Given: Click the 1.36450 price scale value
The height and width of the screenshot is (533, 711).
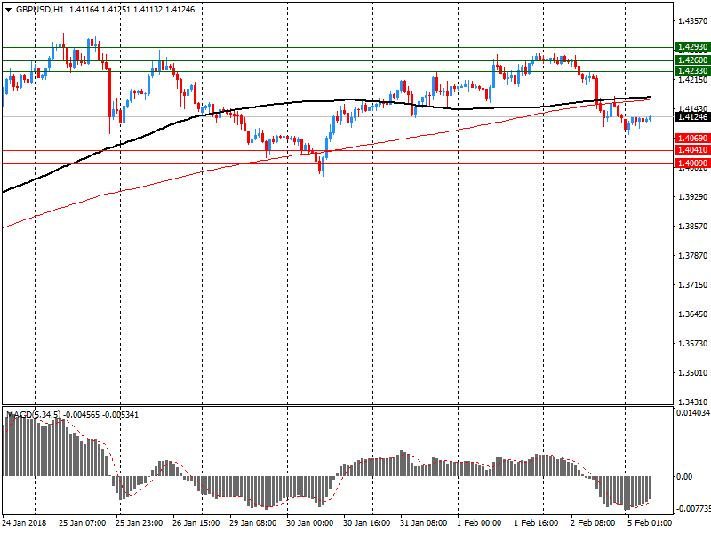Looking at the screenshot, I should coord(692,314).
